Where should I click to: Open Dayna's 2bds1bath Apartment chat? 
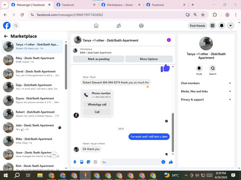tap(32, 100)
